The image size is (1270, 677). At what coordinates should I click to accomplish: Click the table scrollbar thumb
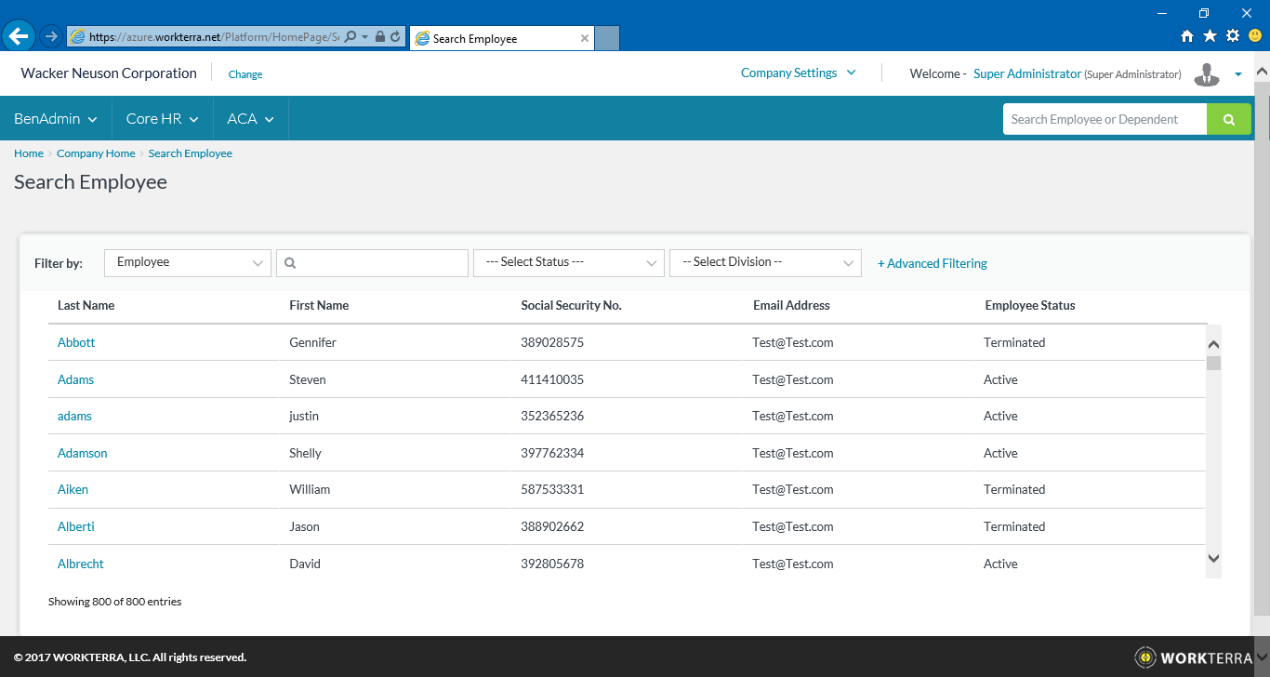coord(1213,363)
